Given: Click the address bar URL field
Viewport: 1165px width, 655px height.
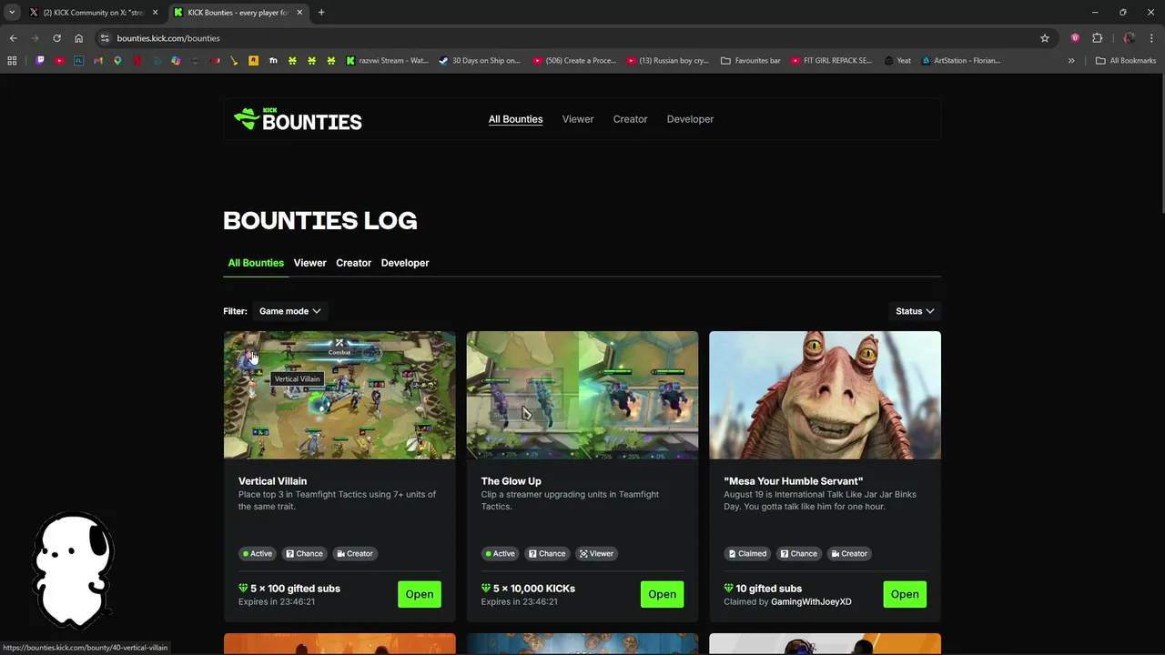Looking at the screenshot, I should tap(573, 38).
